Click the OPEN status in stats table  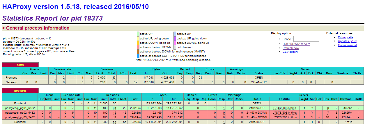pos(259,78)
